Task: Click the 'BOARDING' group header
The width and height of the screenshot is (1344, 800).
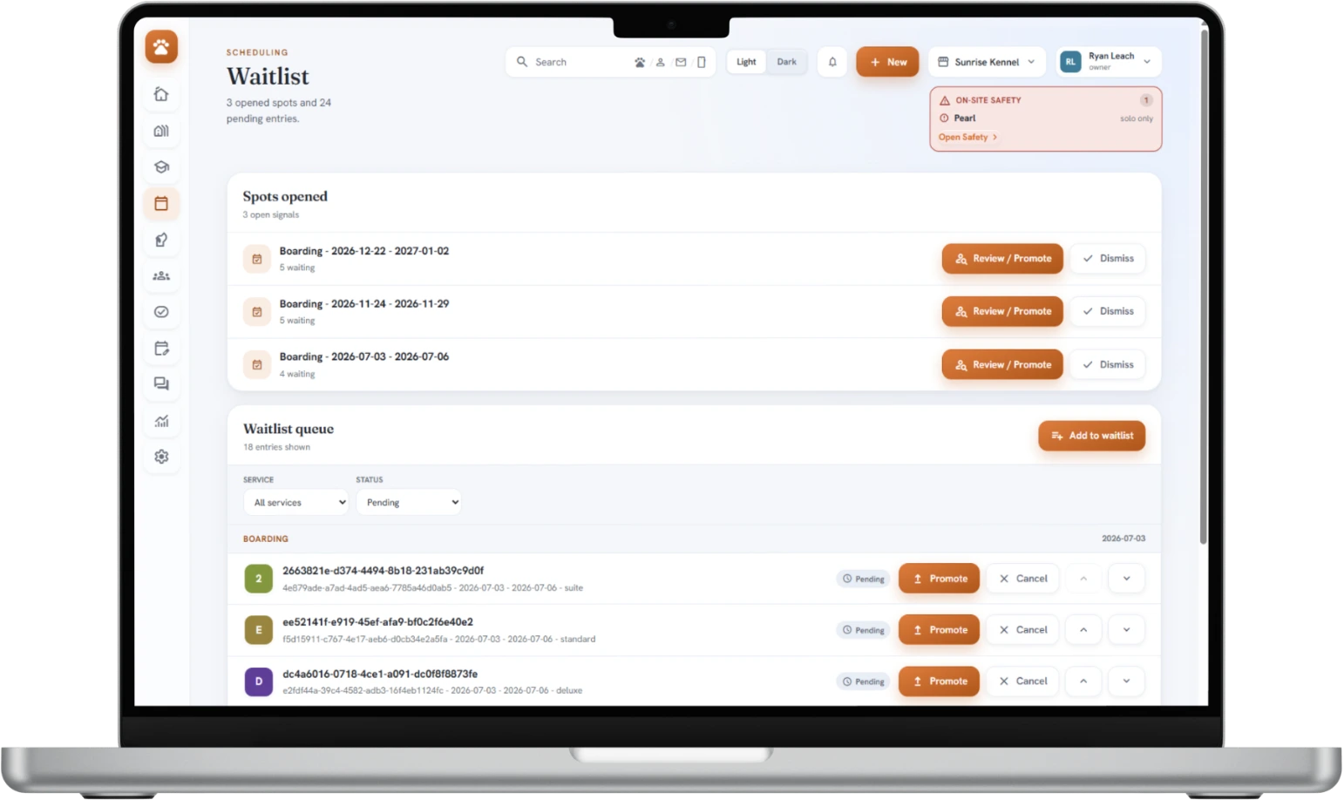Action: pos(266,539)
